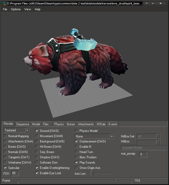Switch to the Bones tab
This screenshot has height=185, width=169.
71,124
